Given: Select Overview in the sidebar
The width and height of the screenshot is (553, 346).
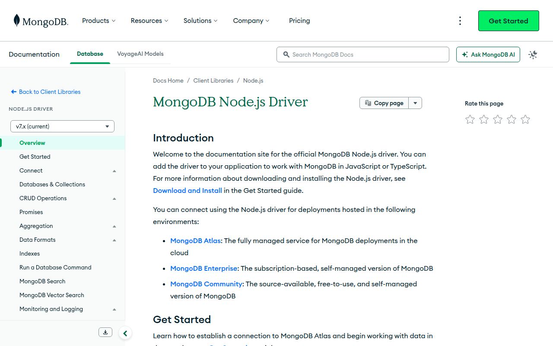Looking at the screenshot, I should click(62, 143).
